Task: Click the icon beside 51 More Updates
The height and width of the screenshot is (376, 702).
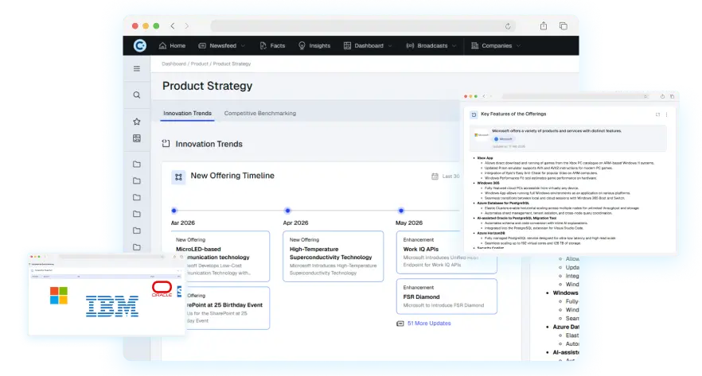Action: [400, 324]
